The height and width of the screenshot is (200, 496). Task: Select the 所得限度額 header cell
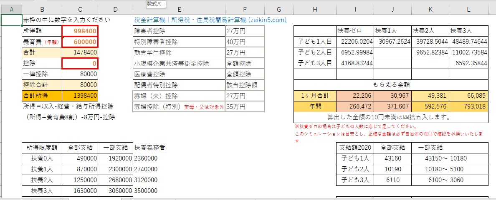tap(42, 148)
